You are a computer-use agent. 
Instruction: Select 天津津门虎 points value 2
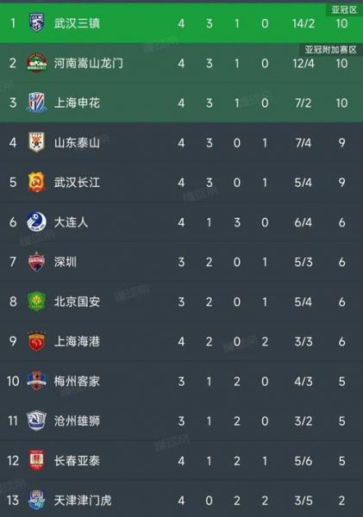click(x=342, y=501)
